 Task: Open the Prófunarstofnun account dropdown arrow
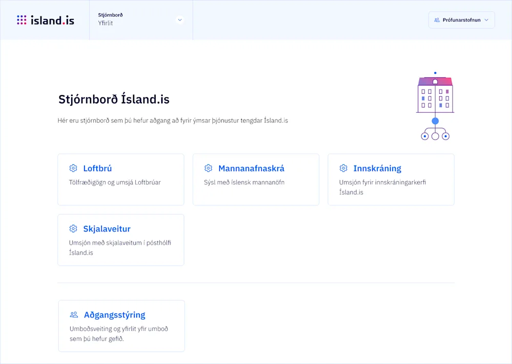pos(486,20)
